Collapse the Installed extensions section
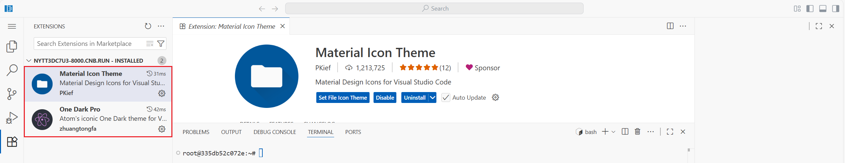The width and height of the screenshot is (845, 163). click(29, 61)
